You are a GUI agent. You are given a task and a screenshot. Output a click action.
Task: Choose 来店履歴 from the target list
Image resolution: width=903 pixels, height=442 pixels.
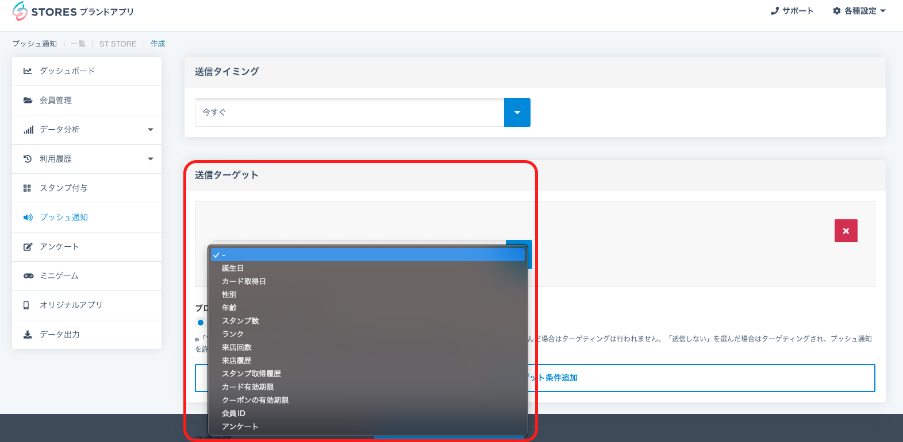[x=368, y=360]
